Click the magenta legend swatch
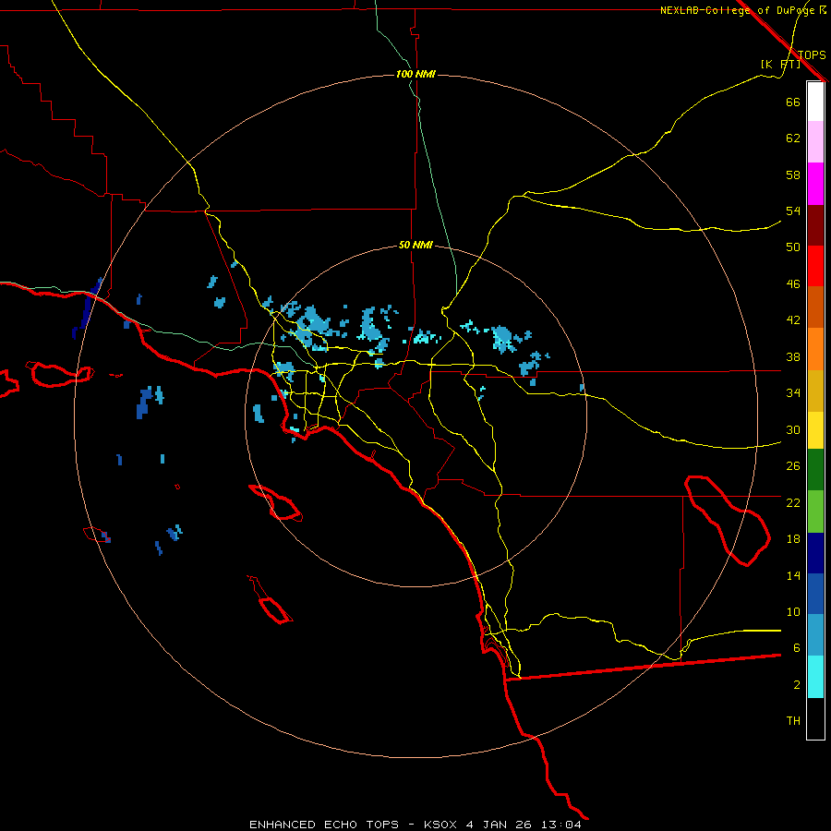The image size is (831, 831). (x=815, y=184)
